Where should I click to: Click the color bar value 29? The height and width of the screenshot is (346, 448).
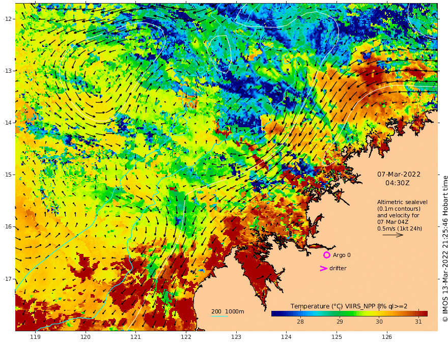[340, 322]
